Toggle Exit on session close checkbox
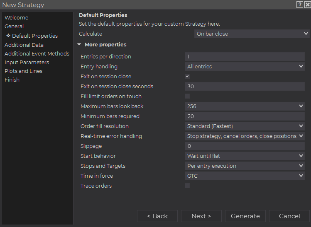The image size is (311, 227). coord(187,76)
